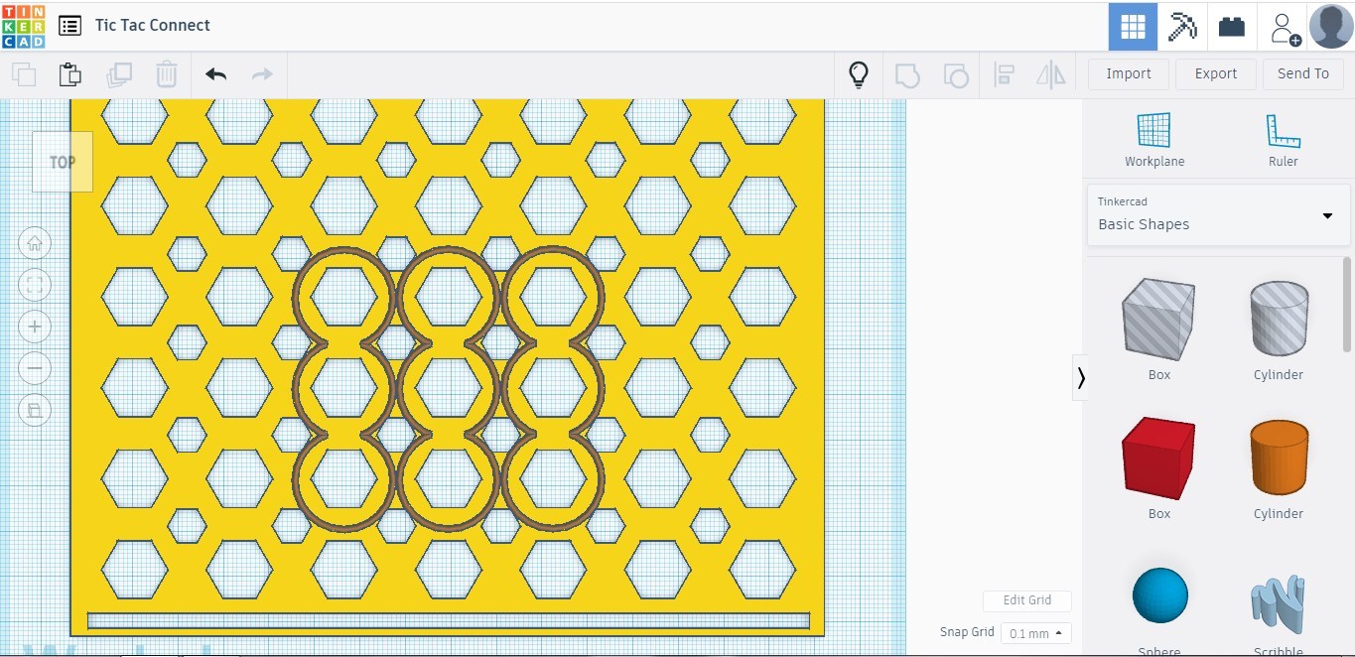Click the Copy toolbar icon

click(x=24, y=74)
